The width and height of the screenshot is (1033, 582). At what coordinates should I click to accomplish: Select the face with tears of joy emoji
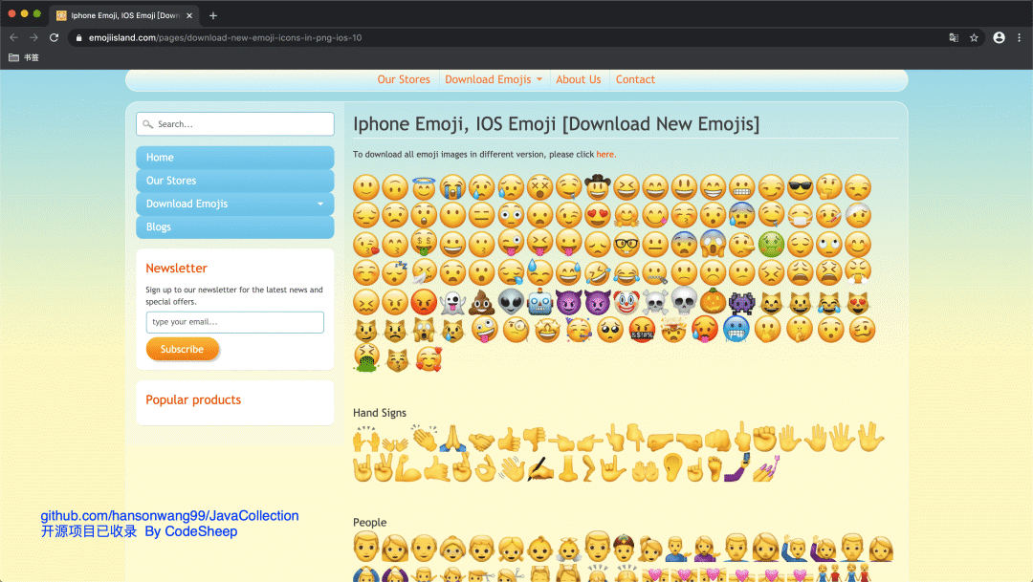[626, 272]
